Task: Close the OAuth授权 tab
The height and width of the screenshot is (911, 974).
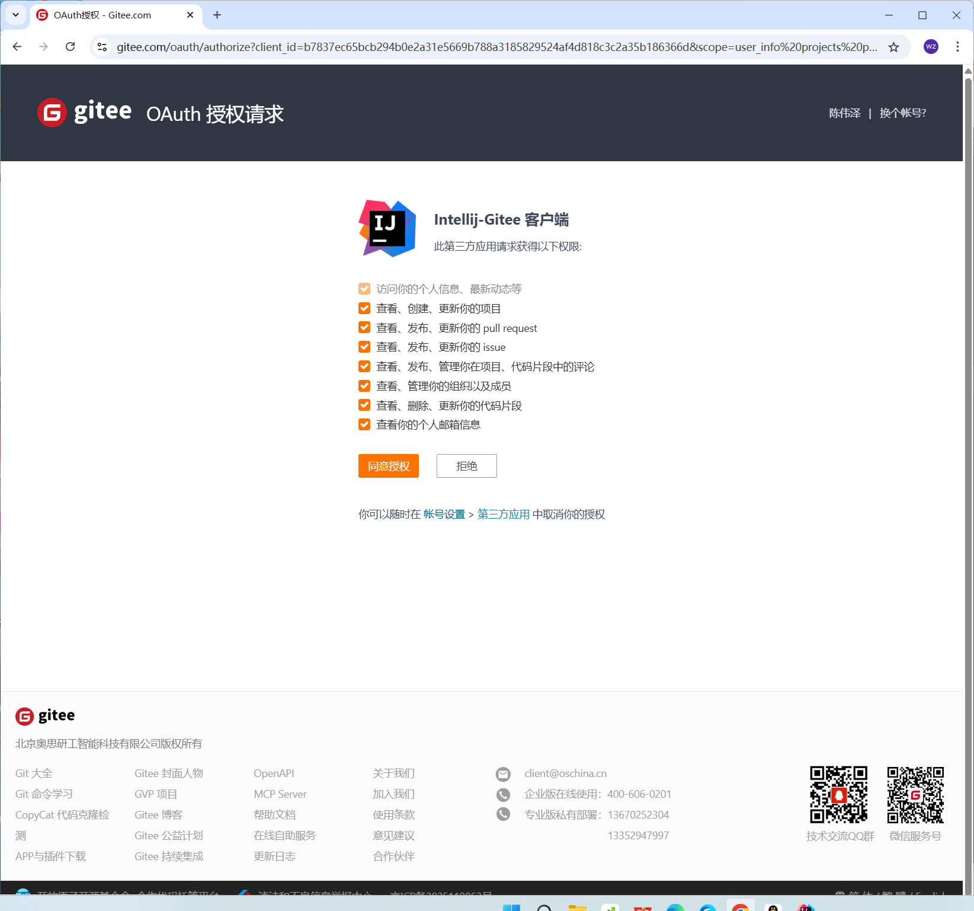Action: [190, 15]
